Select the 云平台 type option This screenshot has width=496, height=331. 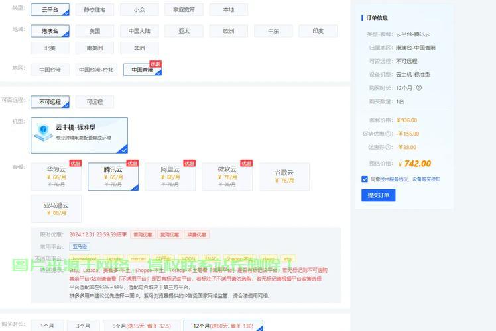(x=50, y=9)
